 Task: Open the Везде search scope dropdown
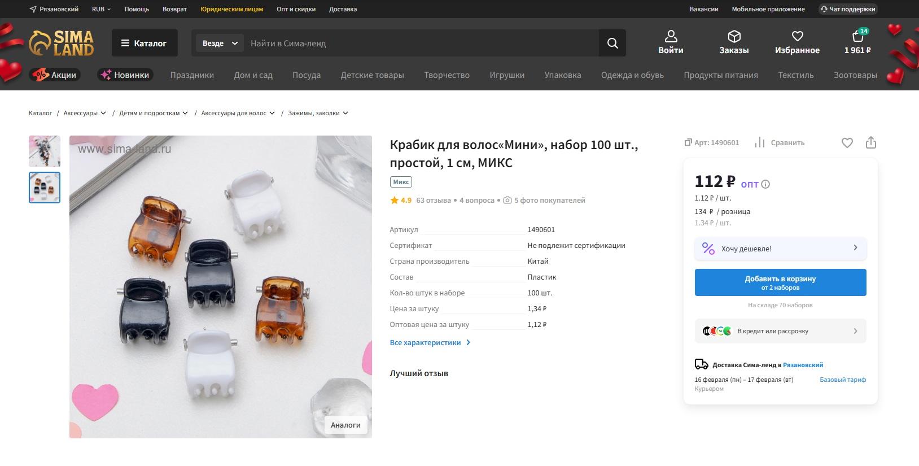(220, 43)
